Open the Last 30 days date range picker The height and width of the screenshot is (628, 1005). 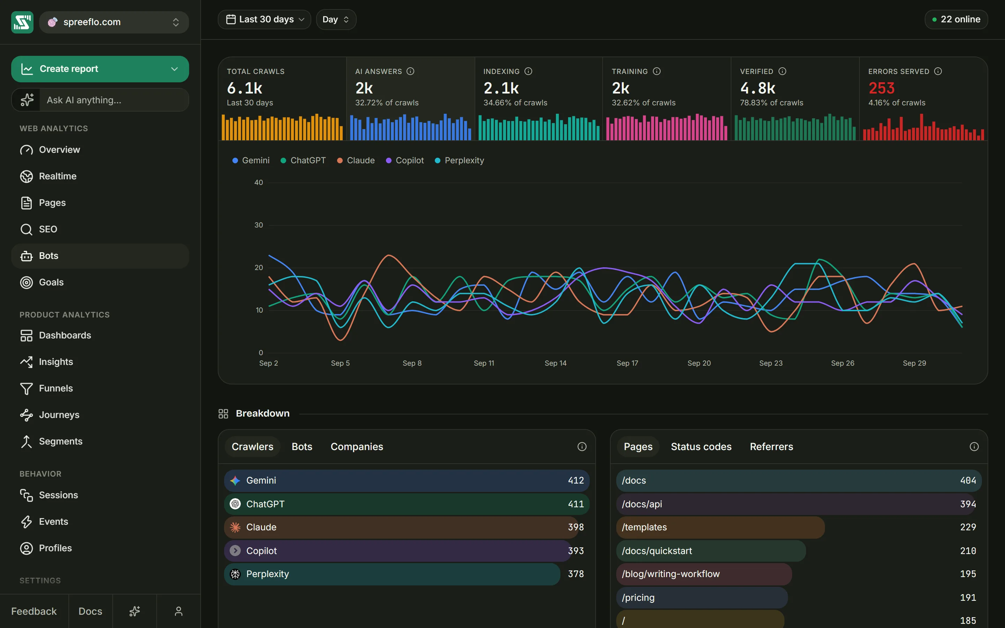[265, 20]
